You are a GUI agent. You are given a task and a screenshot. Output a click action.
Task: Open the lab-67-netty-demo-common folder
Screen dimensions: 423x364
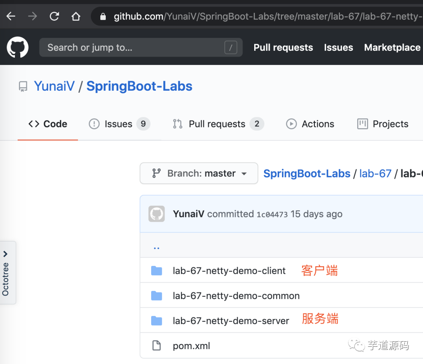(x=236, y=296)
